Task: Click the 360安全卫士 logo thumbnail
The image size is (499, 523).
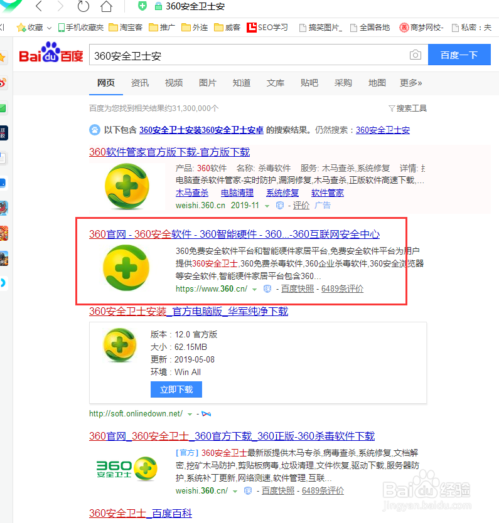Action: pyautogui.click(x=127, y=469)
